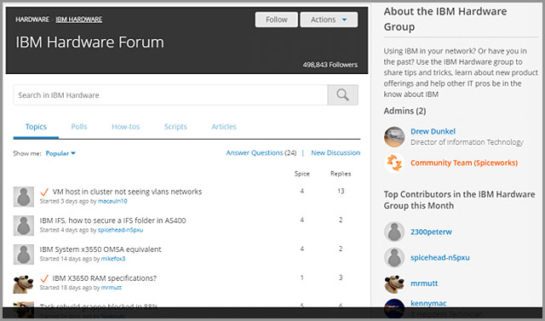Click the Replies column header
The height and width of the screenshot is (321, 545).
coord(341,174)
